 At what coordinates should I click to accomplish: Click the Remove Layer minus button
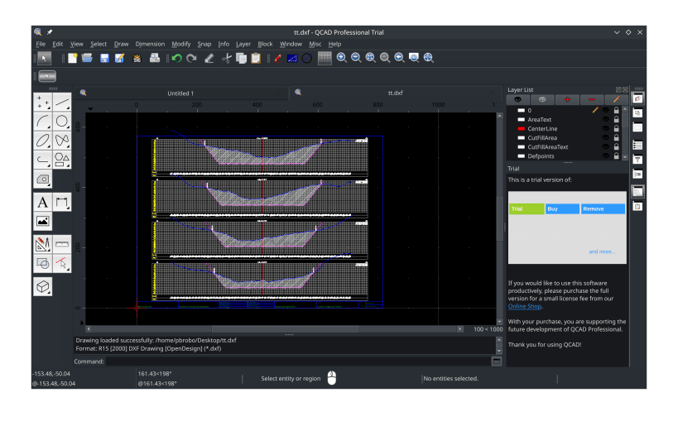591,99
